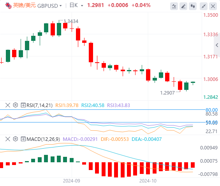Remove the RSI indicator panel
The width and height of the screenshot is (220, 186).
pos(8,105)
